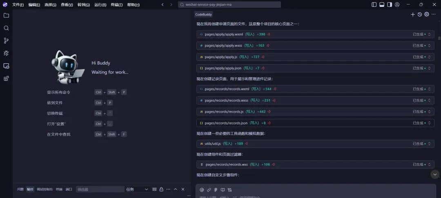
Task: Expand the utils/util.js row chevron
Action: [429, 144]
